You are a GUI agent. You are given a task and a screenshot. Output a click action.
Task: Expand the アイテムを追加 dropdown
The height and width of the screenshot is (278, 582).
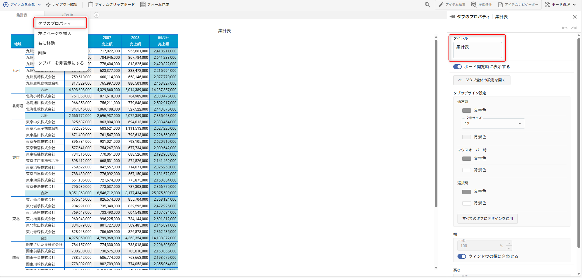[22, 5]
